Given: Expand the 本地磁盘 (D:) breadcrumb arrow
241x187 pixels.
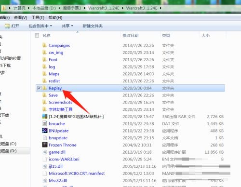Looking at the screenshot, I should pyautogui.click(x=59, y=8).
